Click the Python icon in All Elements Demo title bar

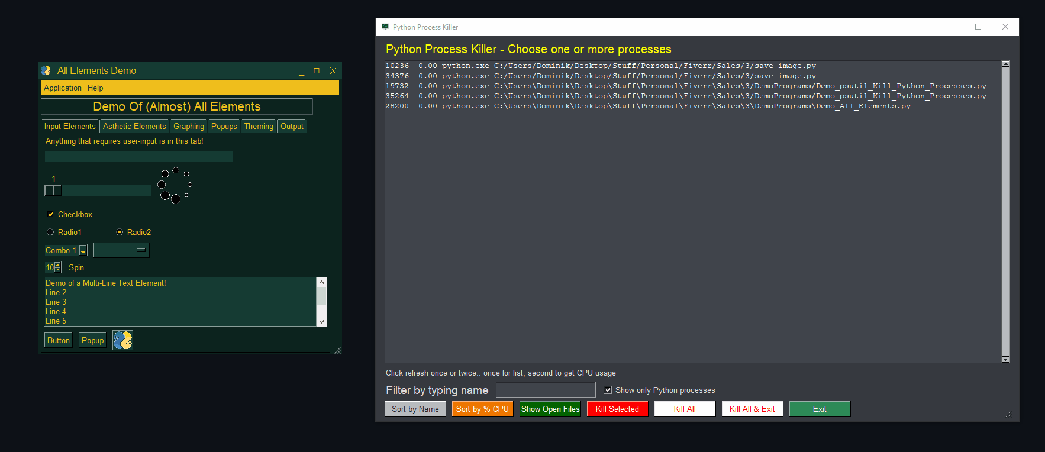[x=46, y=70]
